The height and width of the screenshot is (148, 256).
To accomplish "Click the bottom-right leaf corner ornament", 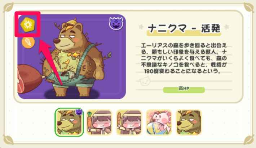I will pyautogui.click(x=249, y=140).
